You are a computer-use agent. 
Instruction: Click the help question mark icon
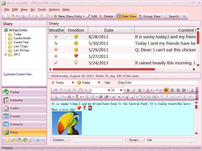184,16
